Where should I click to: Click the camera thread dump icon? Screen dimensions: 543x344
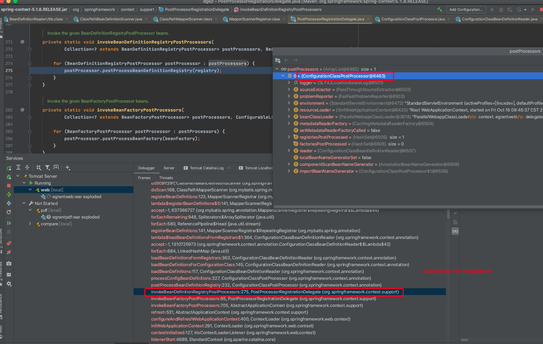pyautogui.click(x=9, y=263)
